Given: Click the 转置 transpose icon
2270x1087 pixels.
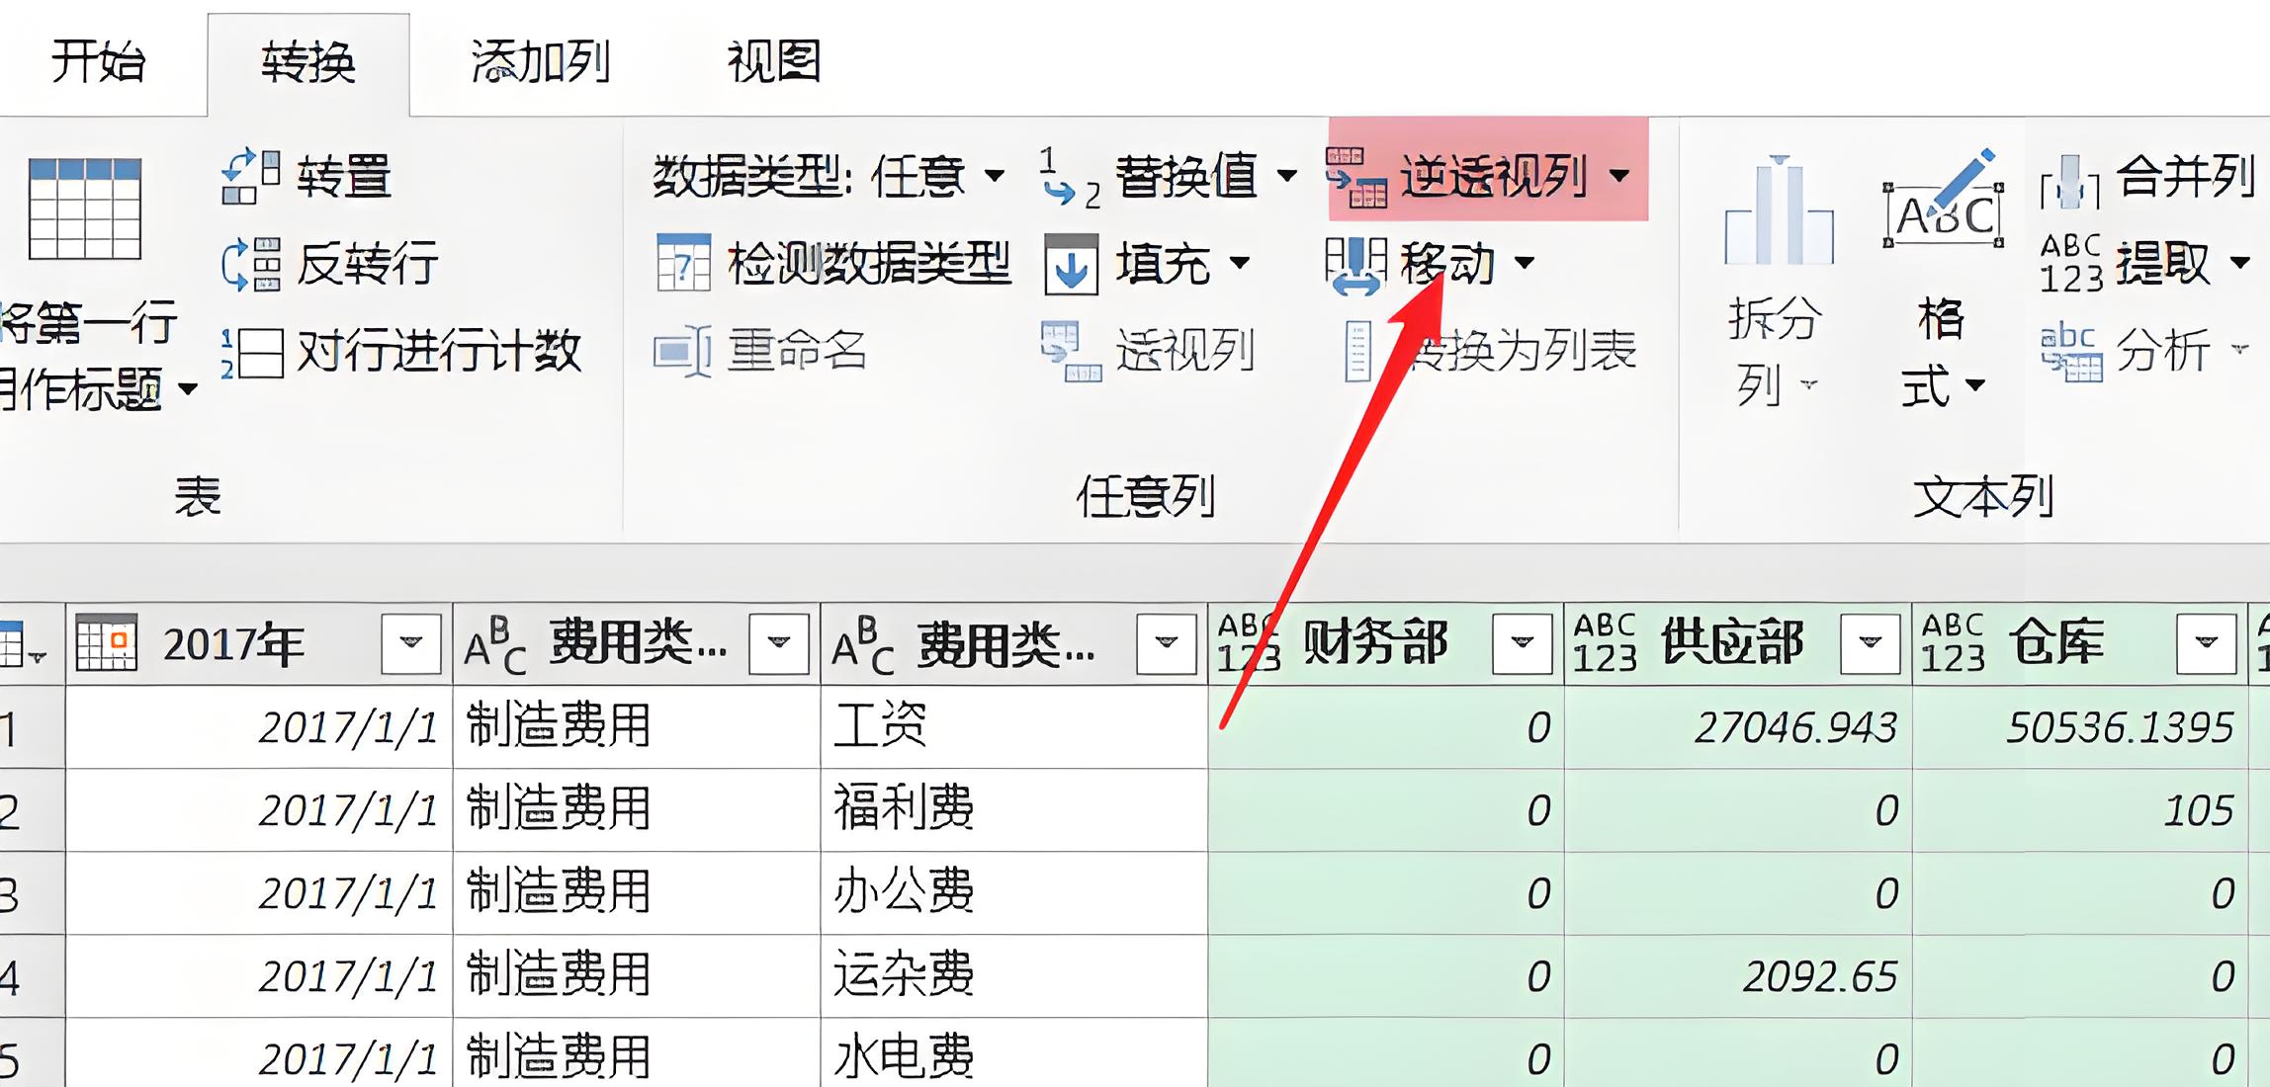Looking at the screenshot, I should [250, 177].
